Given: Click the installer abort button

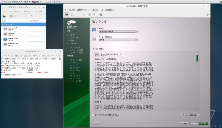Looking at the screenshot, I should 184,123.
